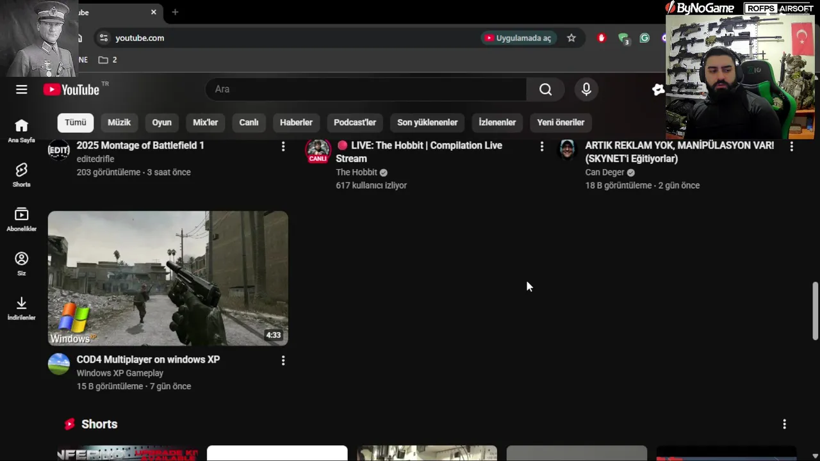Select the İzlenenler filter chip
The height and width of the screenshot is (461, 820).
click(497, 122)
